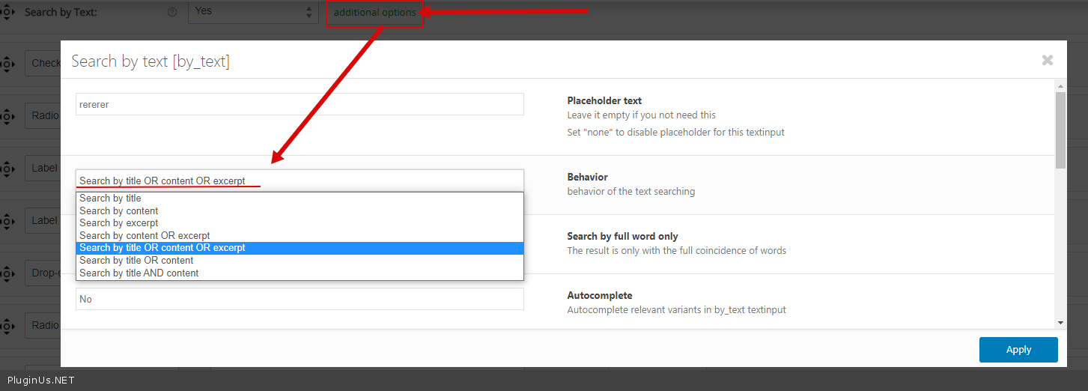
Task: Click the drag handle beside the Check row
Action: (7, 64)
